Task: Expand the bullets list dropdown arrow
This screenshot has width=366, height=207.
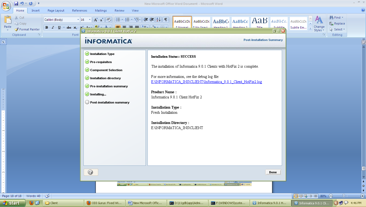Action: click(122, 20)
